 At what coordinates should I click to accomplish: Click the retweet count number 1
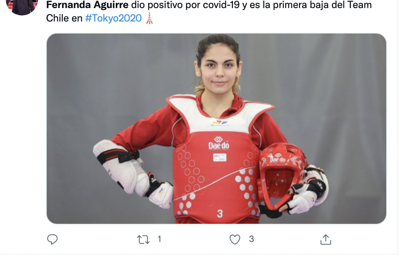[x=159, y=239]
